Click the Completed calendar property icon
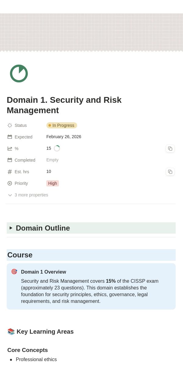The image size is (183, 366). 10,160
